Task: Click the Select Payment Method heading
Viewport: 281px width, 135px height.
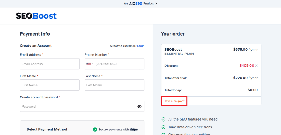Action: click(47, 129)
